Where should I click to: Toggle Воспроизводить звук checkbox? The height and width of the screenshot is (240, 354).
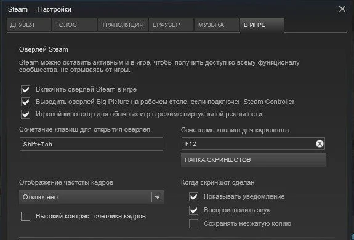click(x=193, y=210)
